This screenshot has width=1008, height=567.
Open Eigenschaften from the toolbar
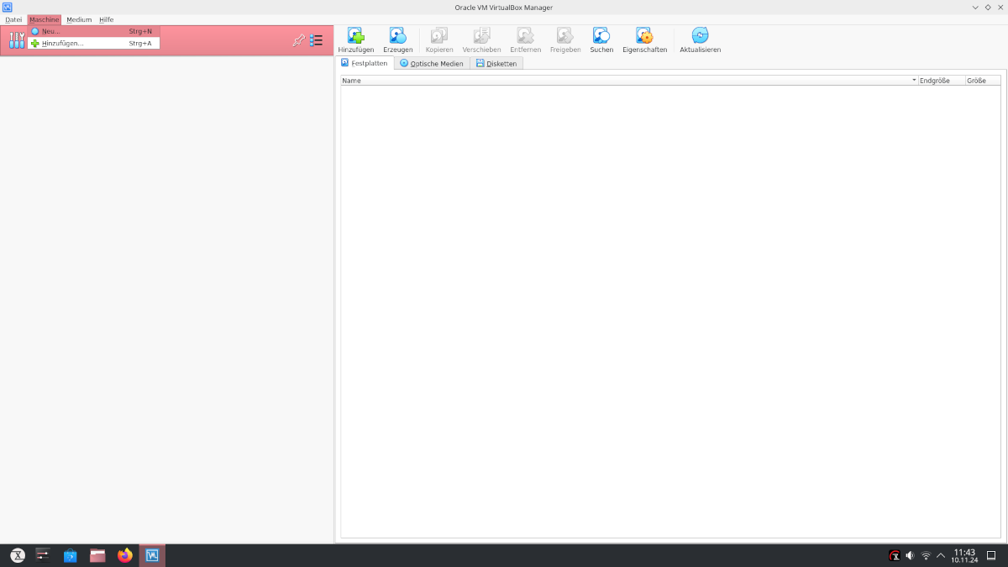pyautogui.click(x=644, y=39)
